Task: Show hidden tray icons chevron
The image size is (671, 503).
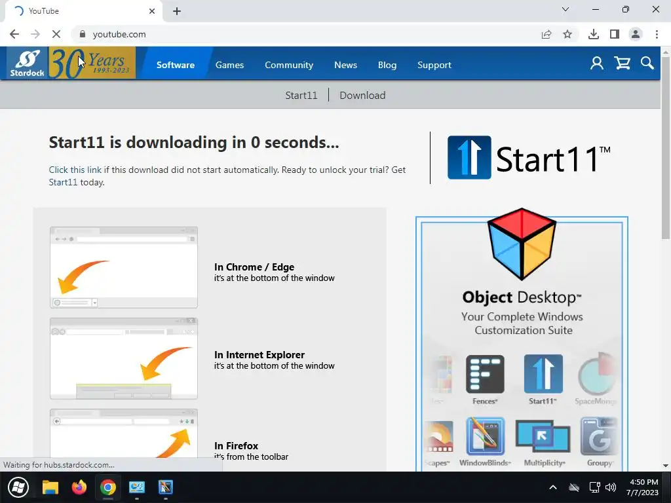Action: click(553, 487)
